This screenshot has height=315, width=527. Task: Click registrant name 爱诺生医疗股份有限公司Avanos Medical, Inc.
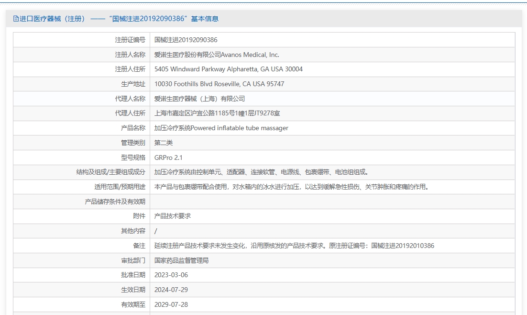[217, 55]
